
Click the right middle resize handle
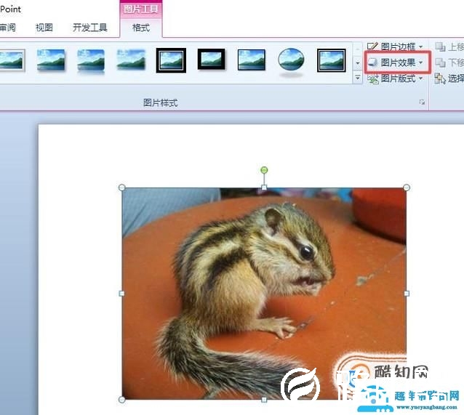click(407, 294)
